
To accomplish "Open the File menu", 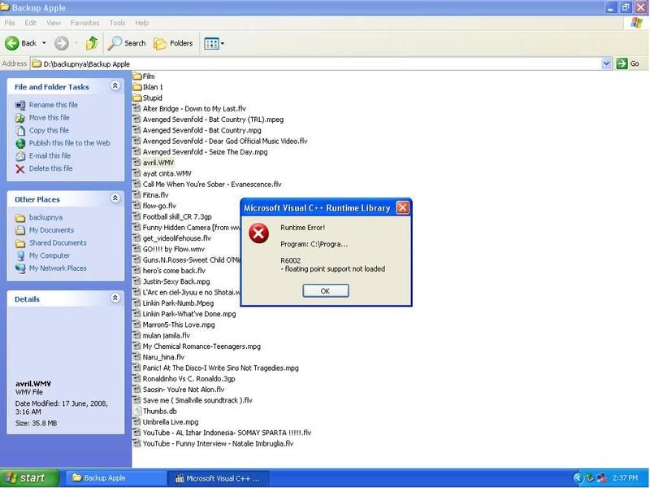I will point(10,23).
